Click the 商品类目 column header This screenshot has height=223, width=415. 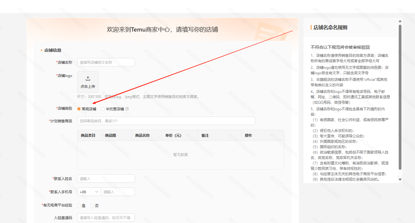pyautogui.click(x=88, y=136)
